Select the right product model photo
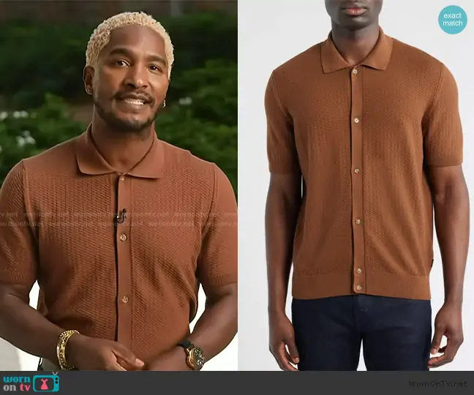The width and height of the screenshot is (474, 395). [x=356, y=185]
